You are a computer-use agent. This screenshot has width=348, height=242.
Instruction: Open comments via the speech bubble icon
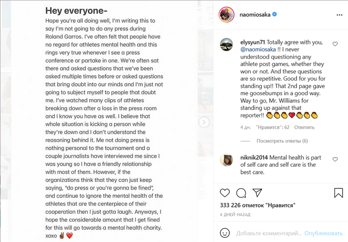pyautogui.click(x=241, y=193)
